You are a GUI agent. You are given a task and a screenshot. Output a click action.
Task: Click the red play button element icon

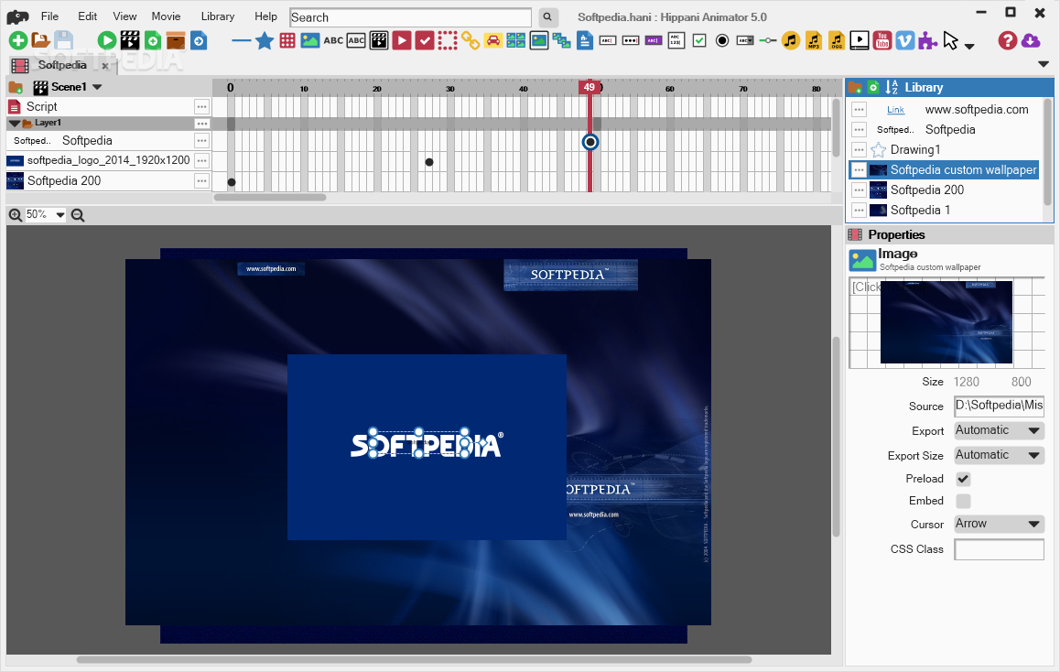point(402,40)
